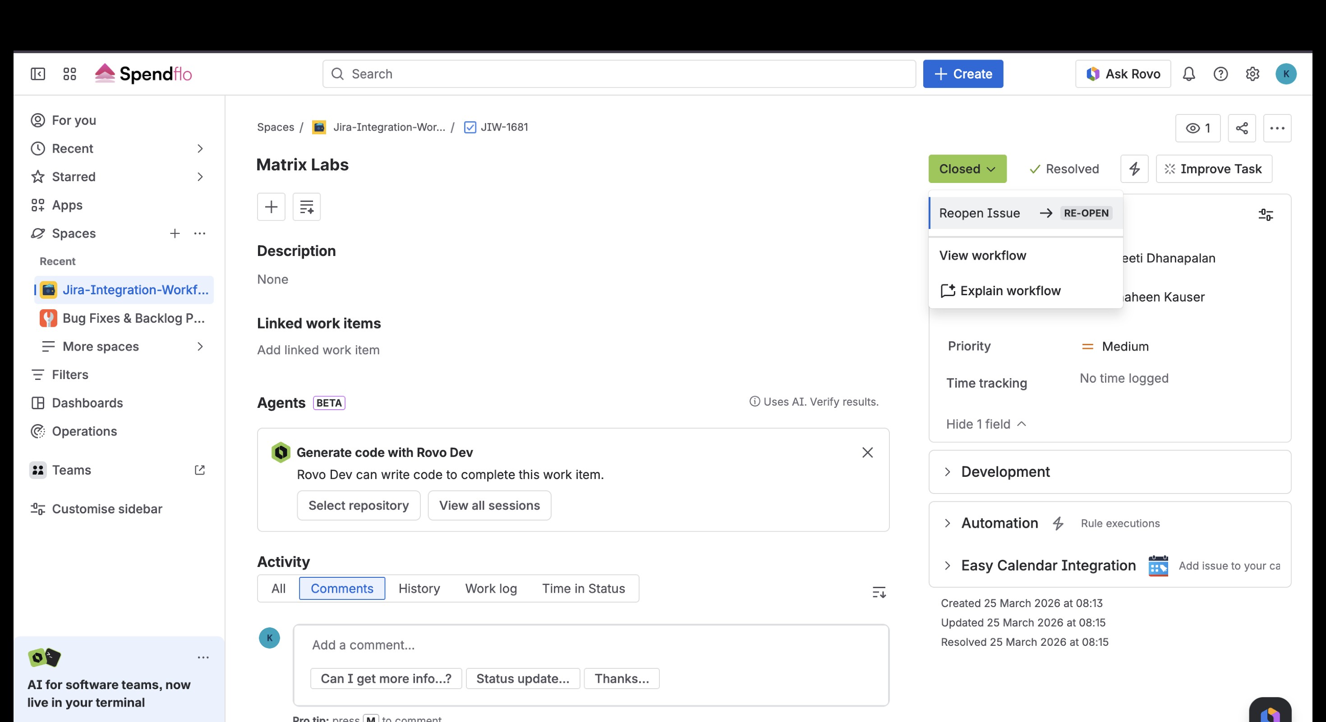Open the app switcher grid icon
The width and height of the screenshot is (1326, 722).
pyautogui.click(x=69, y=74)
